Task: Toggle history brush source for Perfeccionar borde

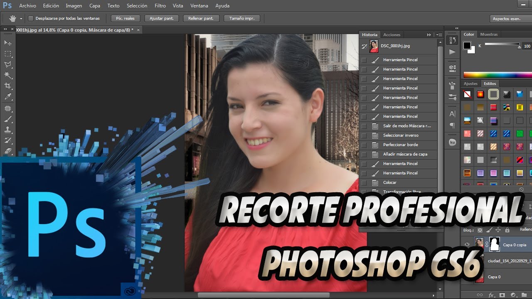Action: coord(364,145)
